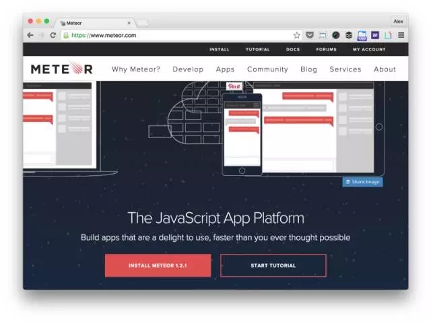
Task: Click the Pin it button on image
Action: coord(234,86)
